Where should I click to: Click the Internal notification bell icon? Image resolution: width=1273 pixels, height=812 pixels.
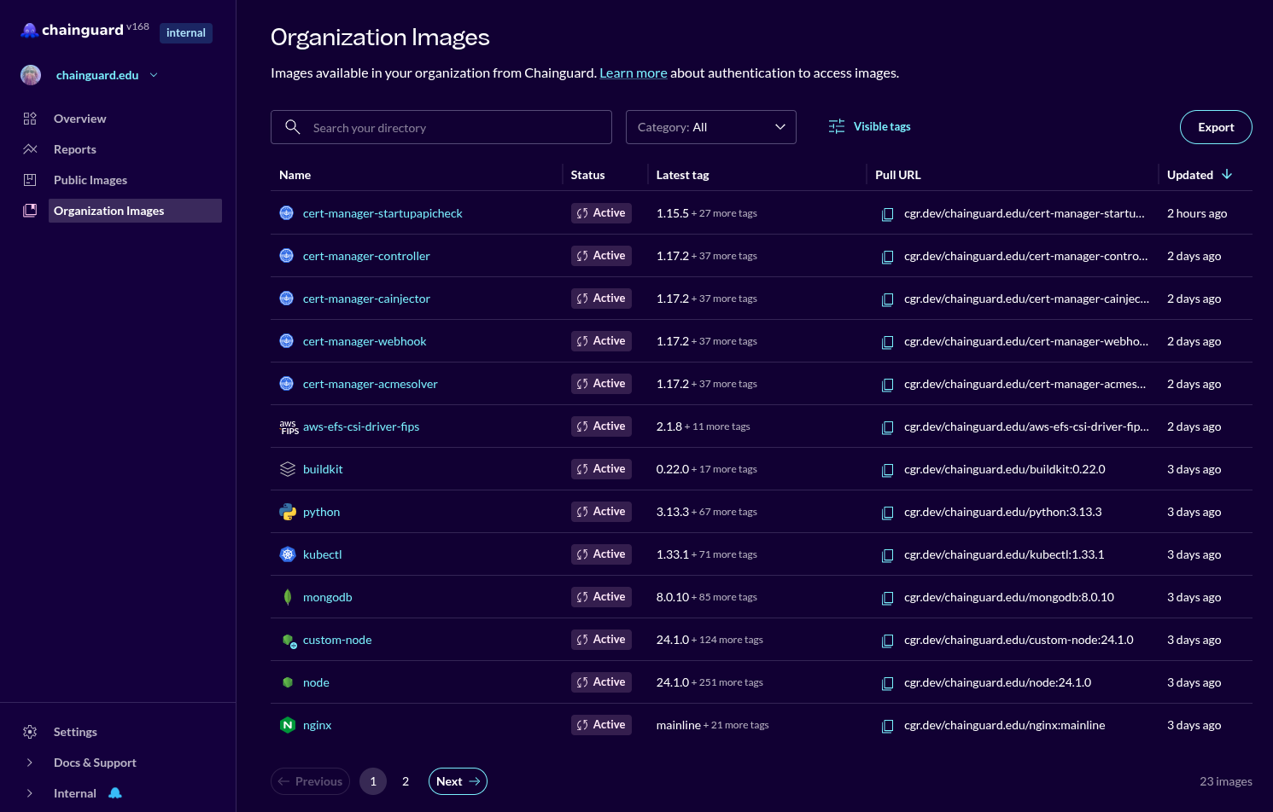coord(114,792)
